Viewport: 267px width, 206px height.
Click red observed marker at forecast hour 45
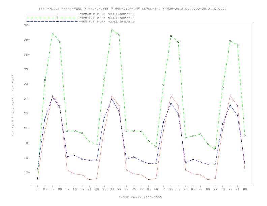149,180
